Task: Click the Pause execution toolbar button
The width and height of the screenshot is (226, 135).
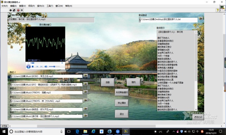Action: click(22, 10)
